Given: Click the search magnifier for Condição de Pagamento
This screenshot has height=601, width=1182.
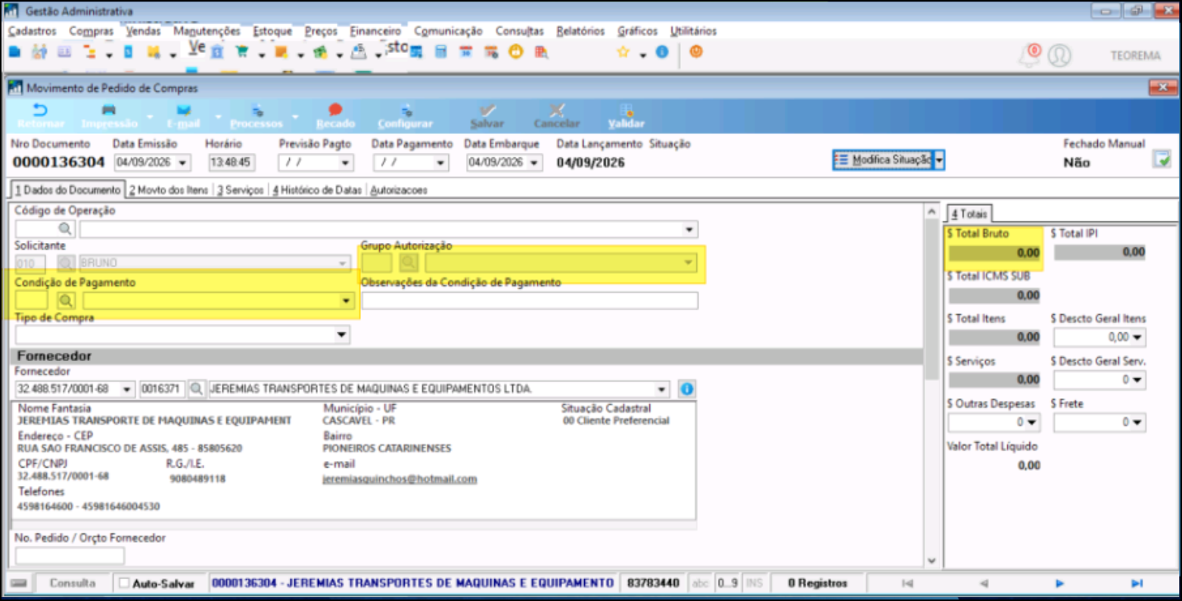Looking at the screenshot, I should 66,300.
